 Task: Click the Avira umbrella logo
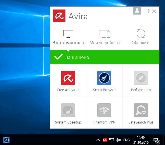pyautogui.click(x=59, y=16)
